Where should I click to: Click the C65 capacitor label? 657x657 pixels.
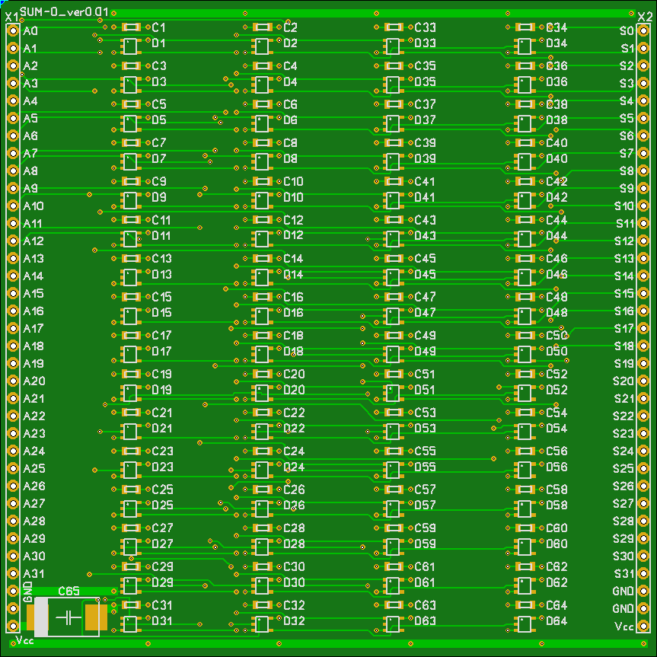coord(69,592)
